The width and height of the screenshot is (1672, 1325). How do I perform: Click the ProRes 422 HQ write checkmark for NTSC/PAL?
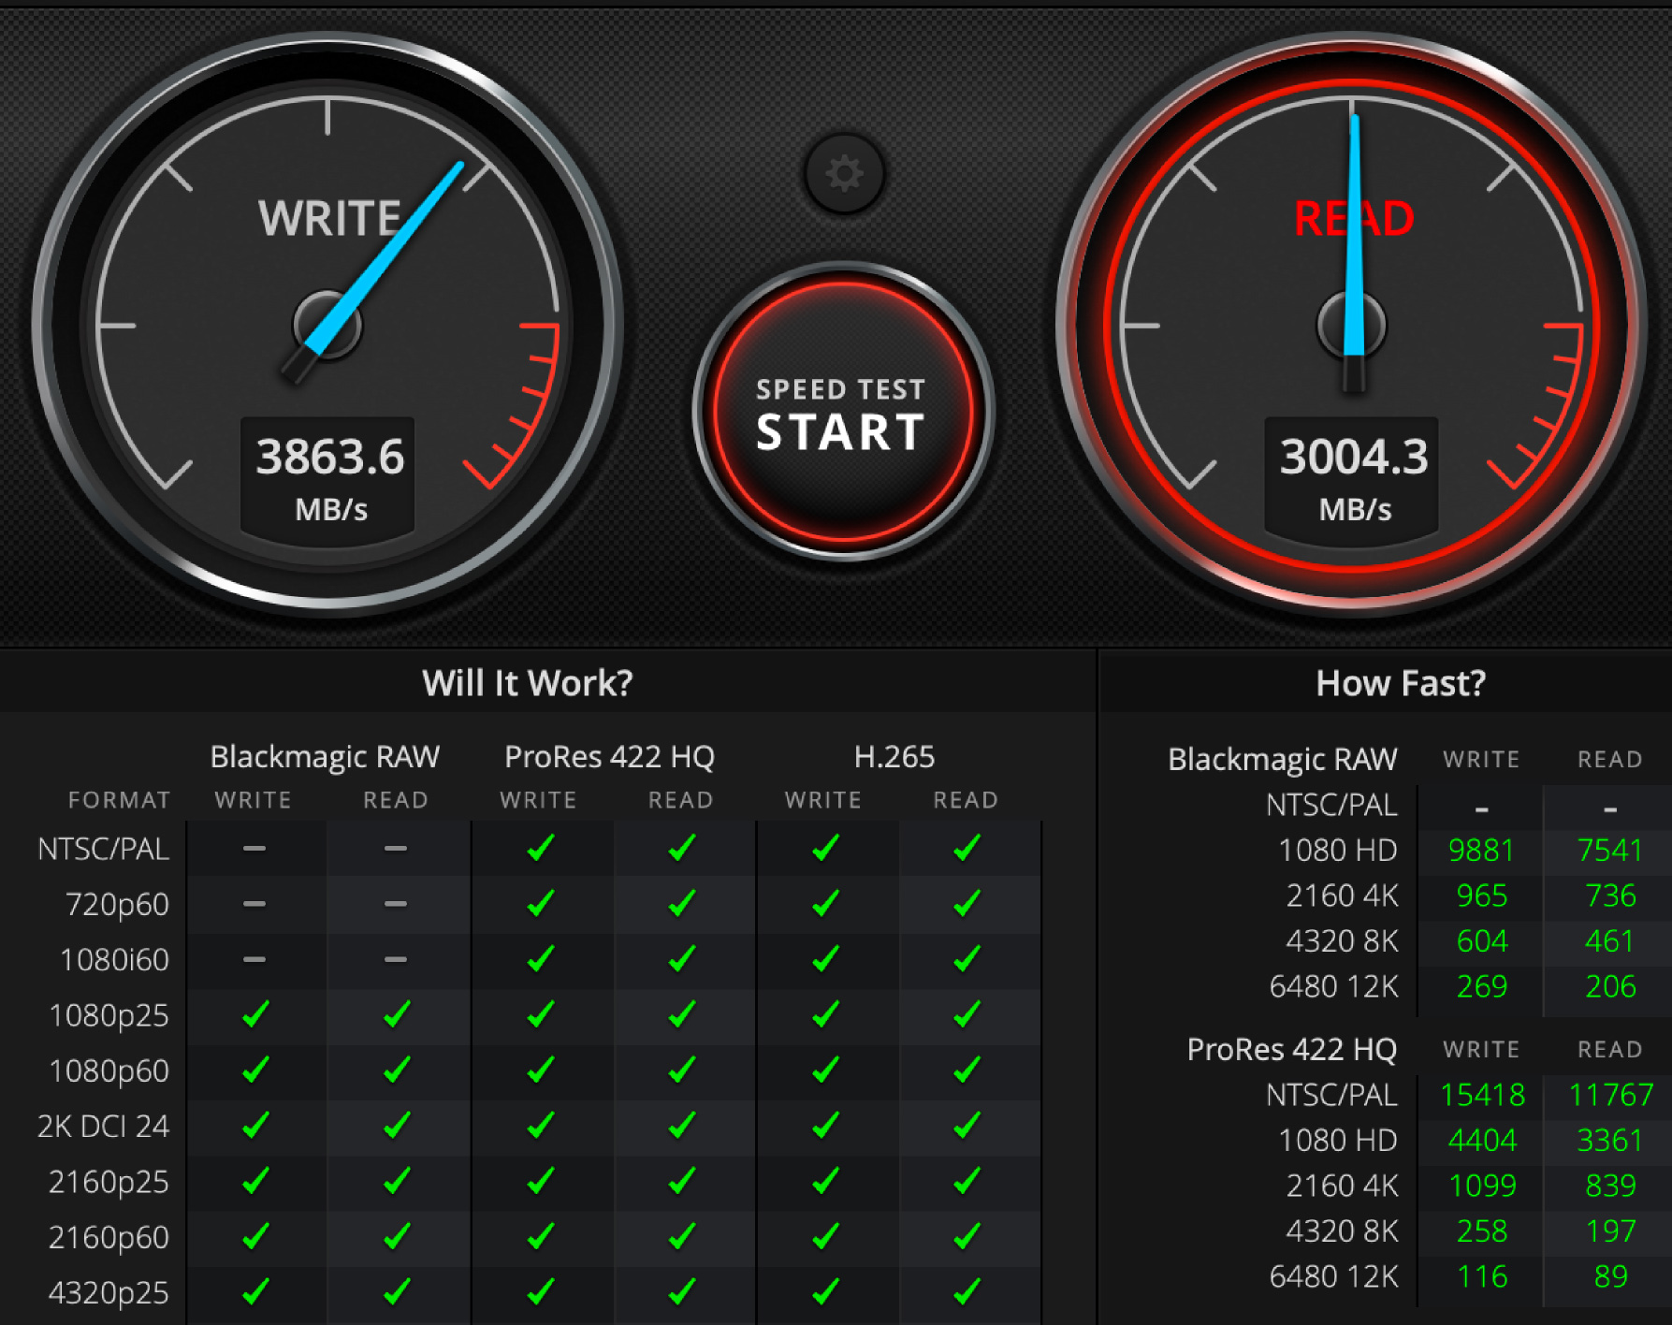coord(540,849)
